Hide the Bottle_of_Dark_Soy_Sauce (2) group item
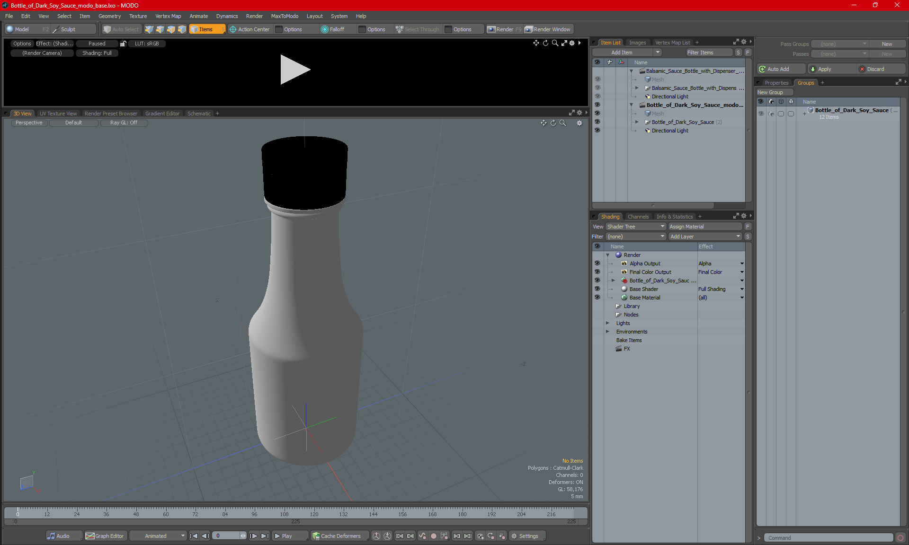This screenshot has height=545, width=909. [597, 122]
